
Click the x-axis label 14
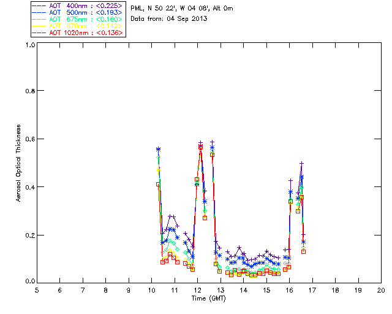(x=244, y=290)
